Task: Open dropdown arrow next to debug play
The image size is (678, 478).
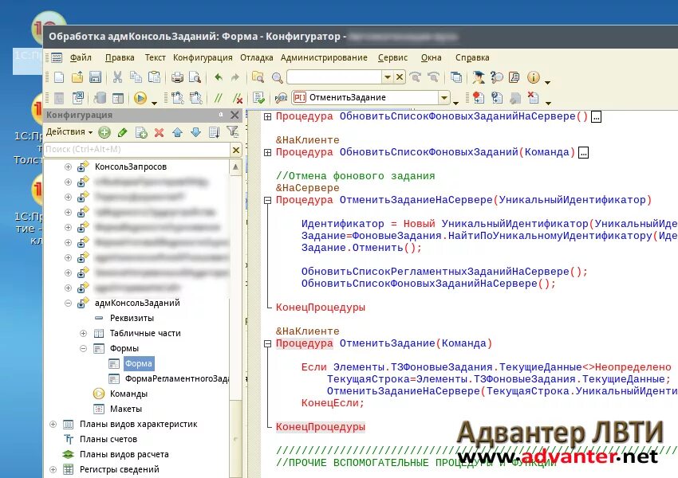Action: tap(155, 103)
